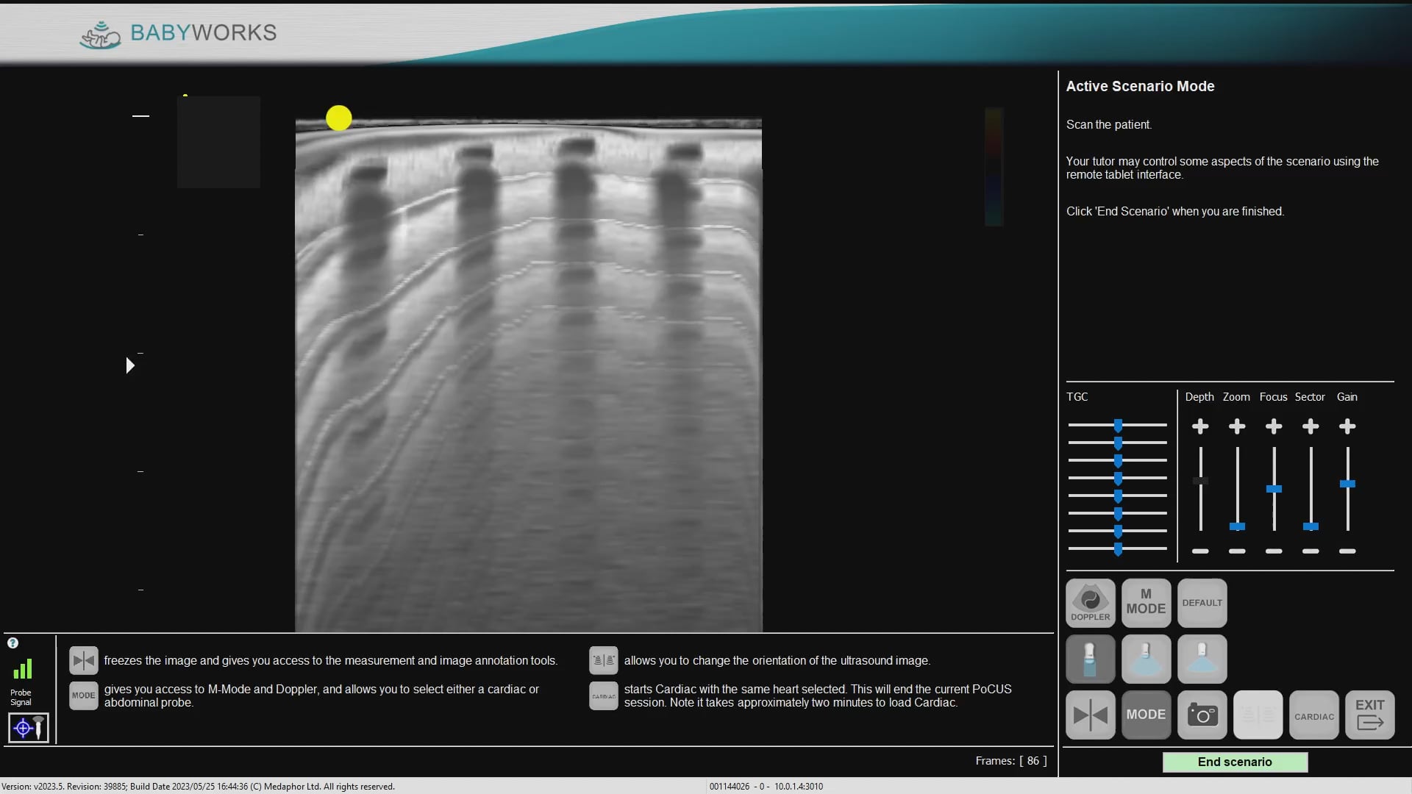Activate Doppler imaging mode
The image size is (1412, 794).
[1090, 603]
